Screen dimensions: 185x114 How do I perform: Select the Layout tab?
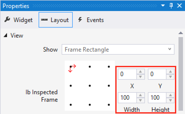click(56, 20)
